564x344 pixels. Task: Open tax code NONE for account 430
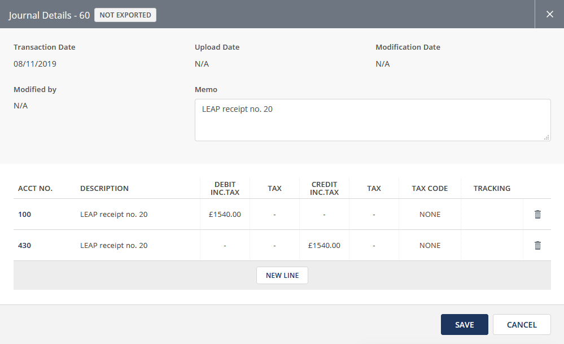pyautogui.click(x=430, y=246)
